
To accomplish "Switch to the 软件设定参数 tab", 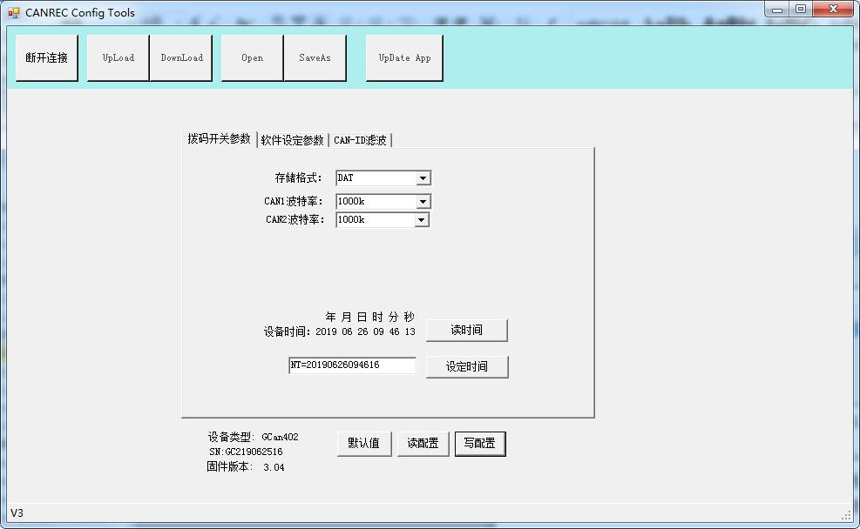I will 293,140.
